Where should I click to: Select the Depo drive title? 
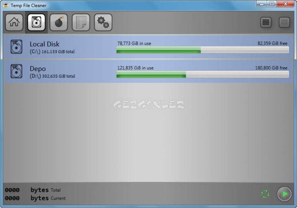point(38,69)
